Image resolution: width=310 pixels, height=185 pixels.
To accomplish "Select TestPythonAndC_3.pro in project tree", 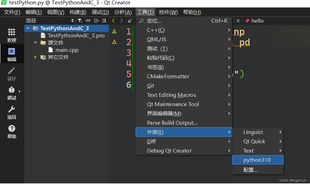I will pyautogui.click(x=76, y=36).
